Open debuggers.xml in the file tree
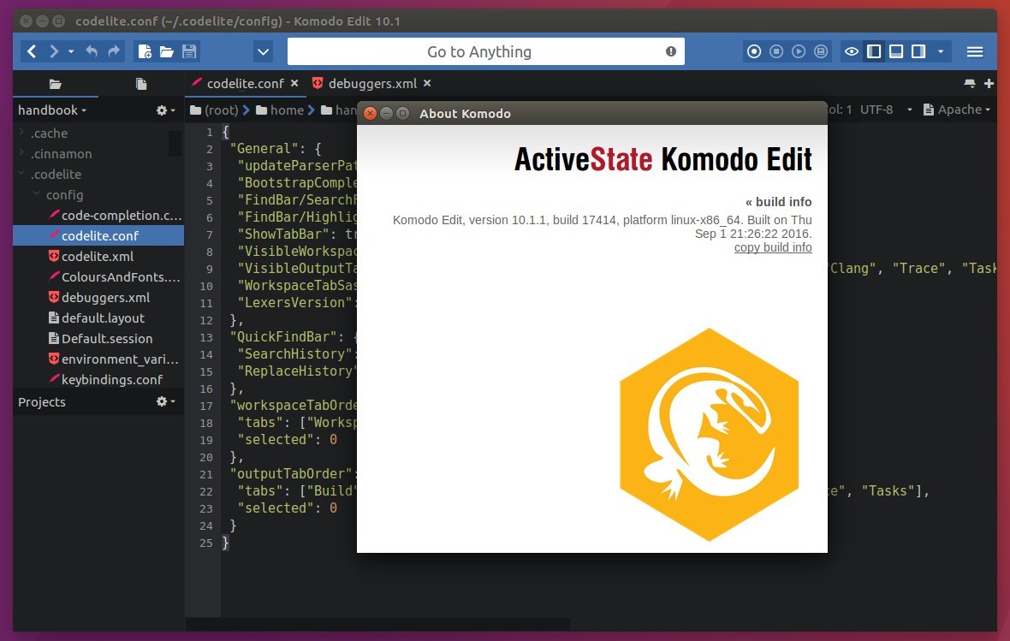 point(98,298)
